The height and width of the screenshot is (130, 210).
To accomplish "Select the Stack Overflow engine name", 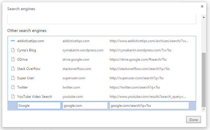I will pyautogui.click(x=29, y=69).
